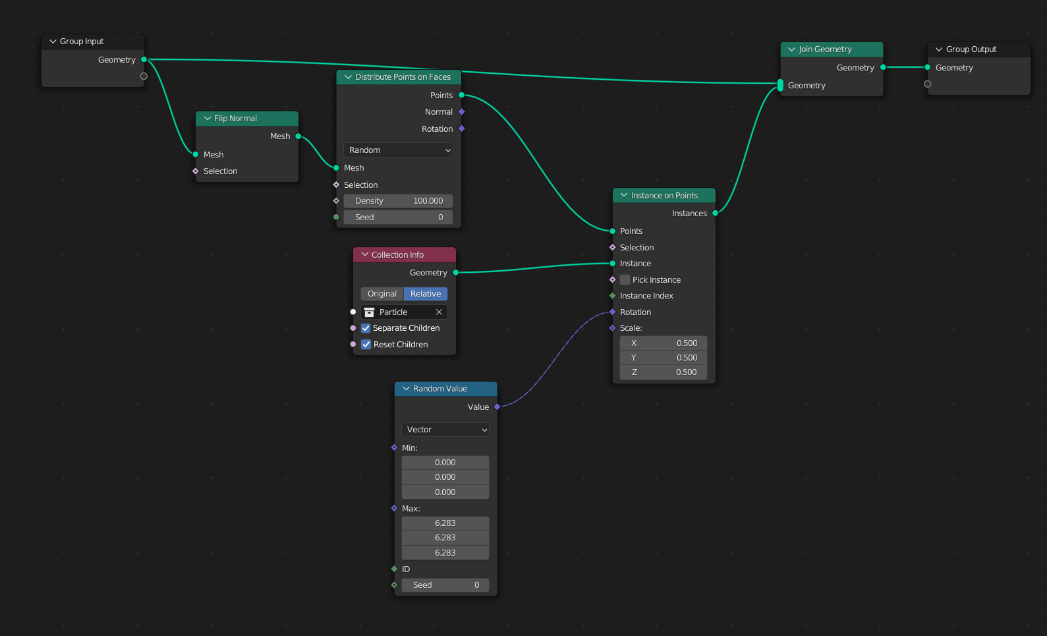Click the first Max 6.283 field
This screenshot has width=1047, height=636.
[445, 523]
